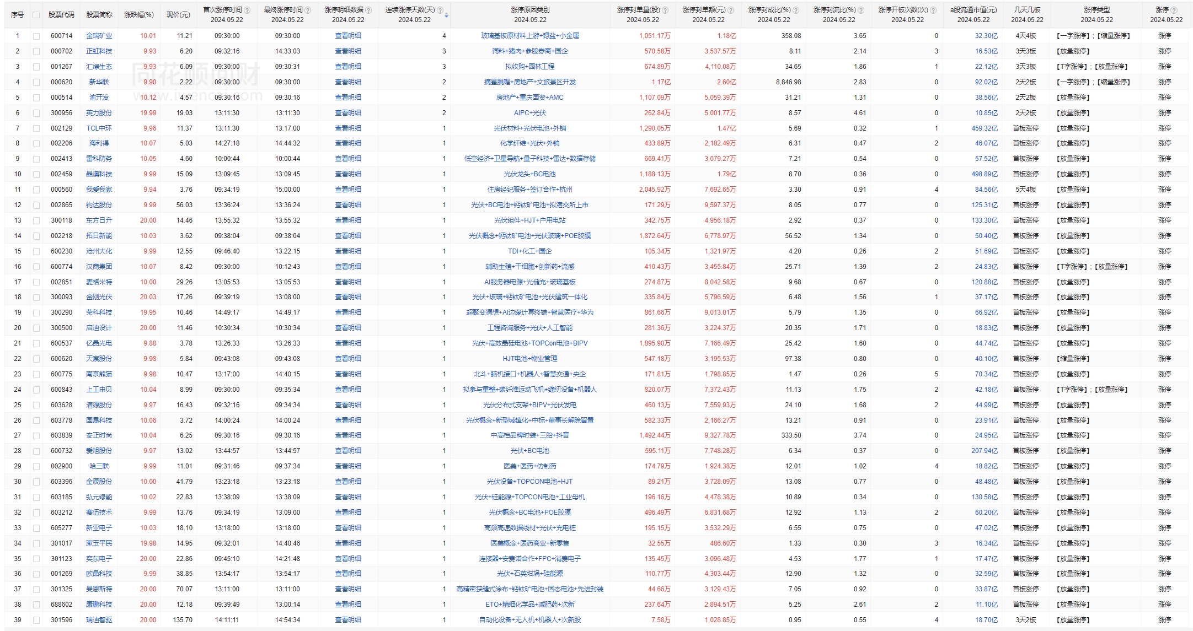Open help icon beside 连续涨停天数 header
Image resolution: width=1193 pixels, height=631 pixels.
coord(440,10)
